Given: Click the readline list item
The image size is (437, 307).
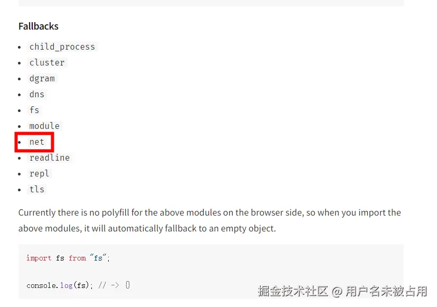Looking at the screenshot, I should click(x=50, y=157).
